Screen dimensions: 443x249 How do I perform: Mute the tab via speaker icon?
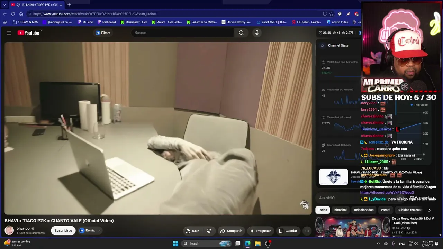point(18,5)
